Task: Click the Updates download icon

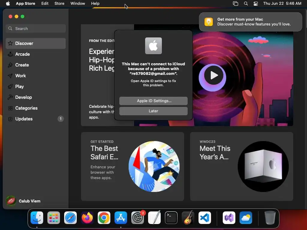Action: (10, 119)
